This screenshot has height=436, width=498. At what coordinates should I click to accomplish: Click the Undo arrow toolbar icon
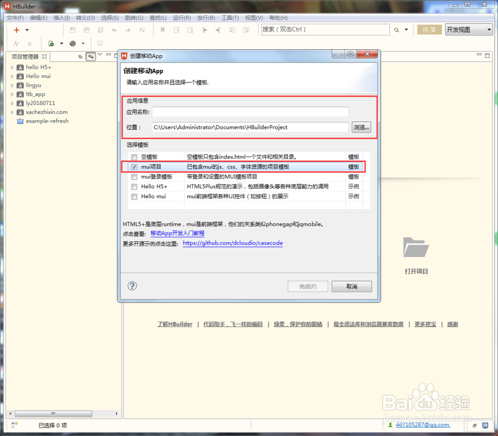coord(115,30)
